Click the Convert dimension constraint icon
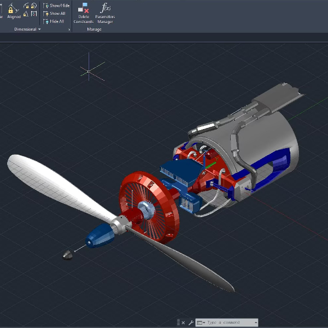The width and height of the screenshot is (328, 328). pyautogui.click(x=34, y=14)
